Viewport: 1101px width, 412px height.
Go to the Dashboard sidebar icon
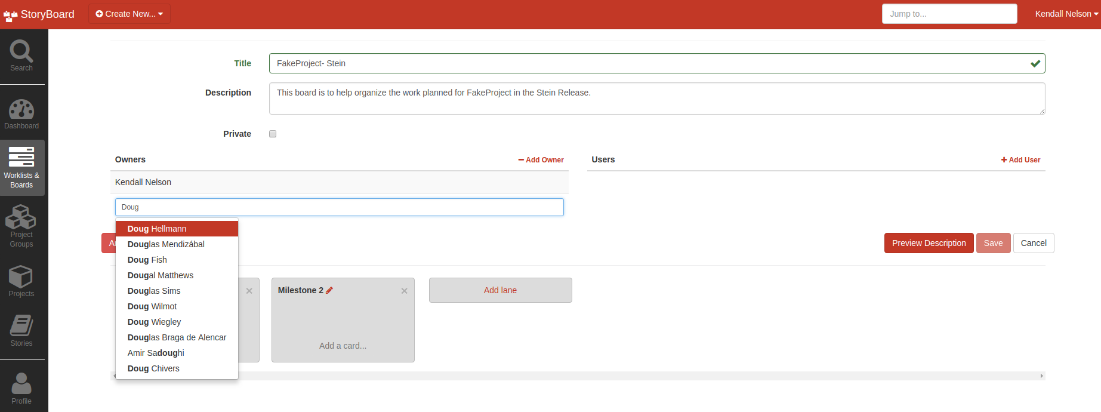[x=21, y=114]
